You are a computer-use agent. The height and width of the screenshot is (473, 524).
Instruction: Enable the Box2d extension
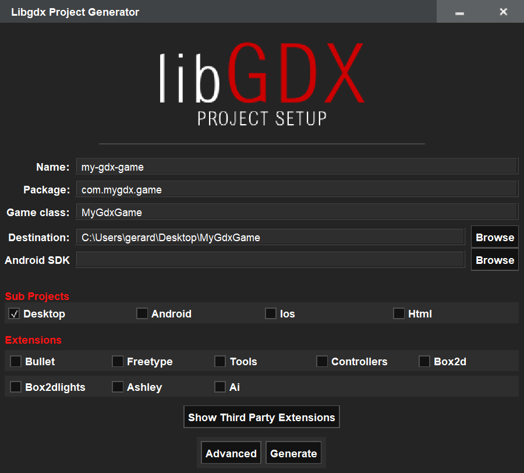(x=424, y=362)
